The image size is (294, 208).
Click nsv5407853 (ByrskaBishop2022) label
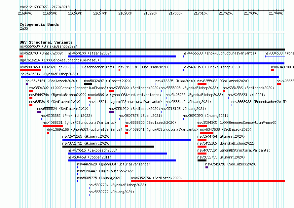click(x=211, y=67)
